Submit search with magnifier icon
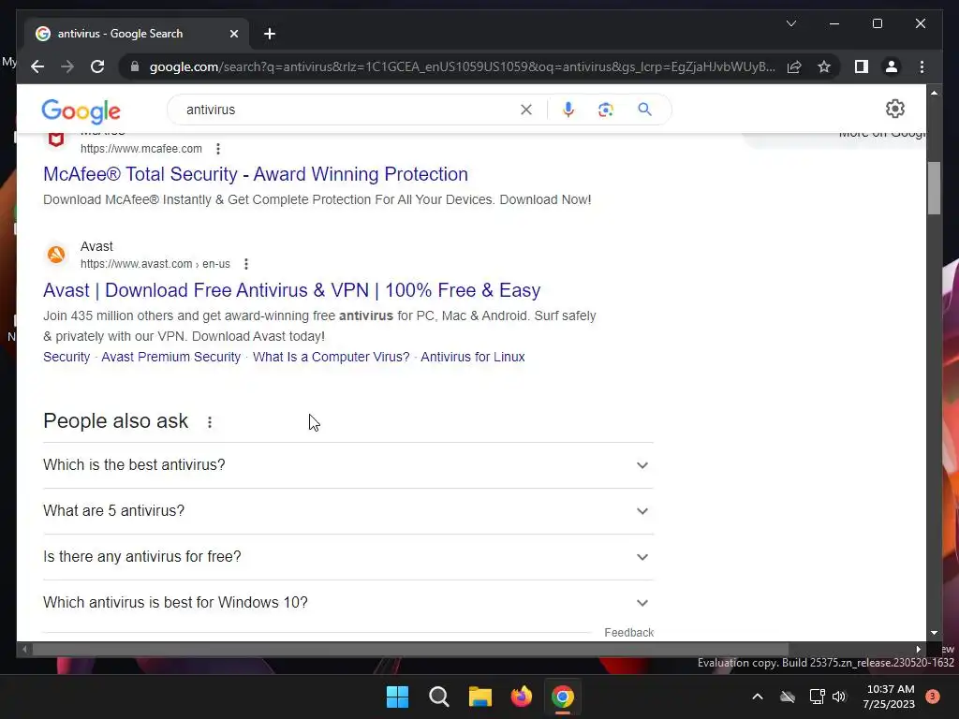The image size is (959, 719). [644, 110]
